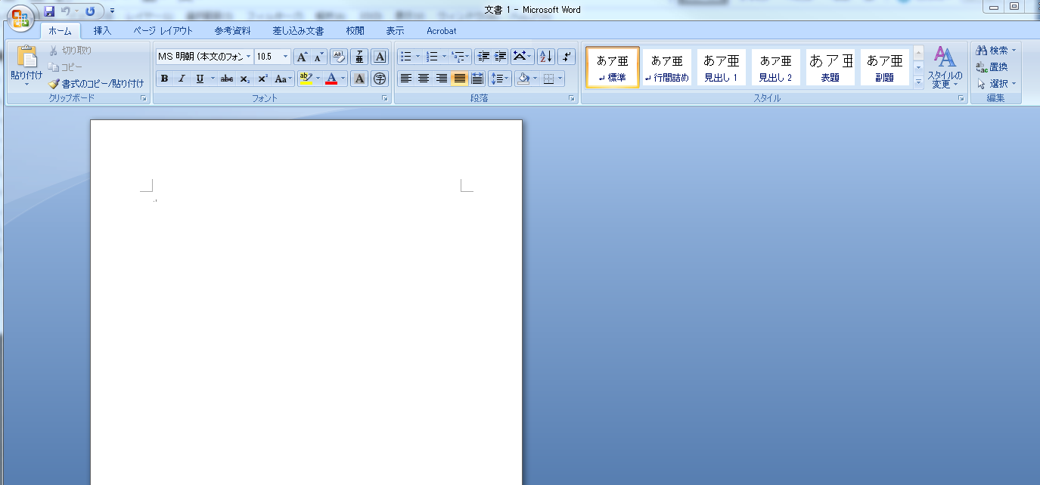Open the Acrobat ribbon tab

(x=441, y=31)
